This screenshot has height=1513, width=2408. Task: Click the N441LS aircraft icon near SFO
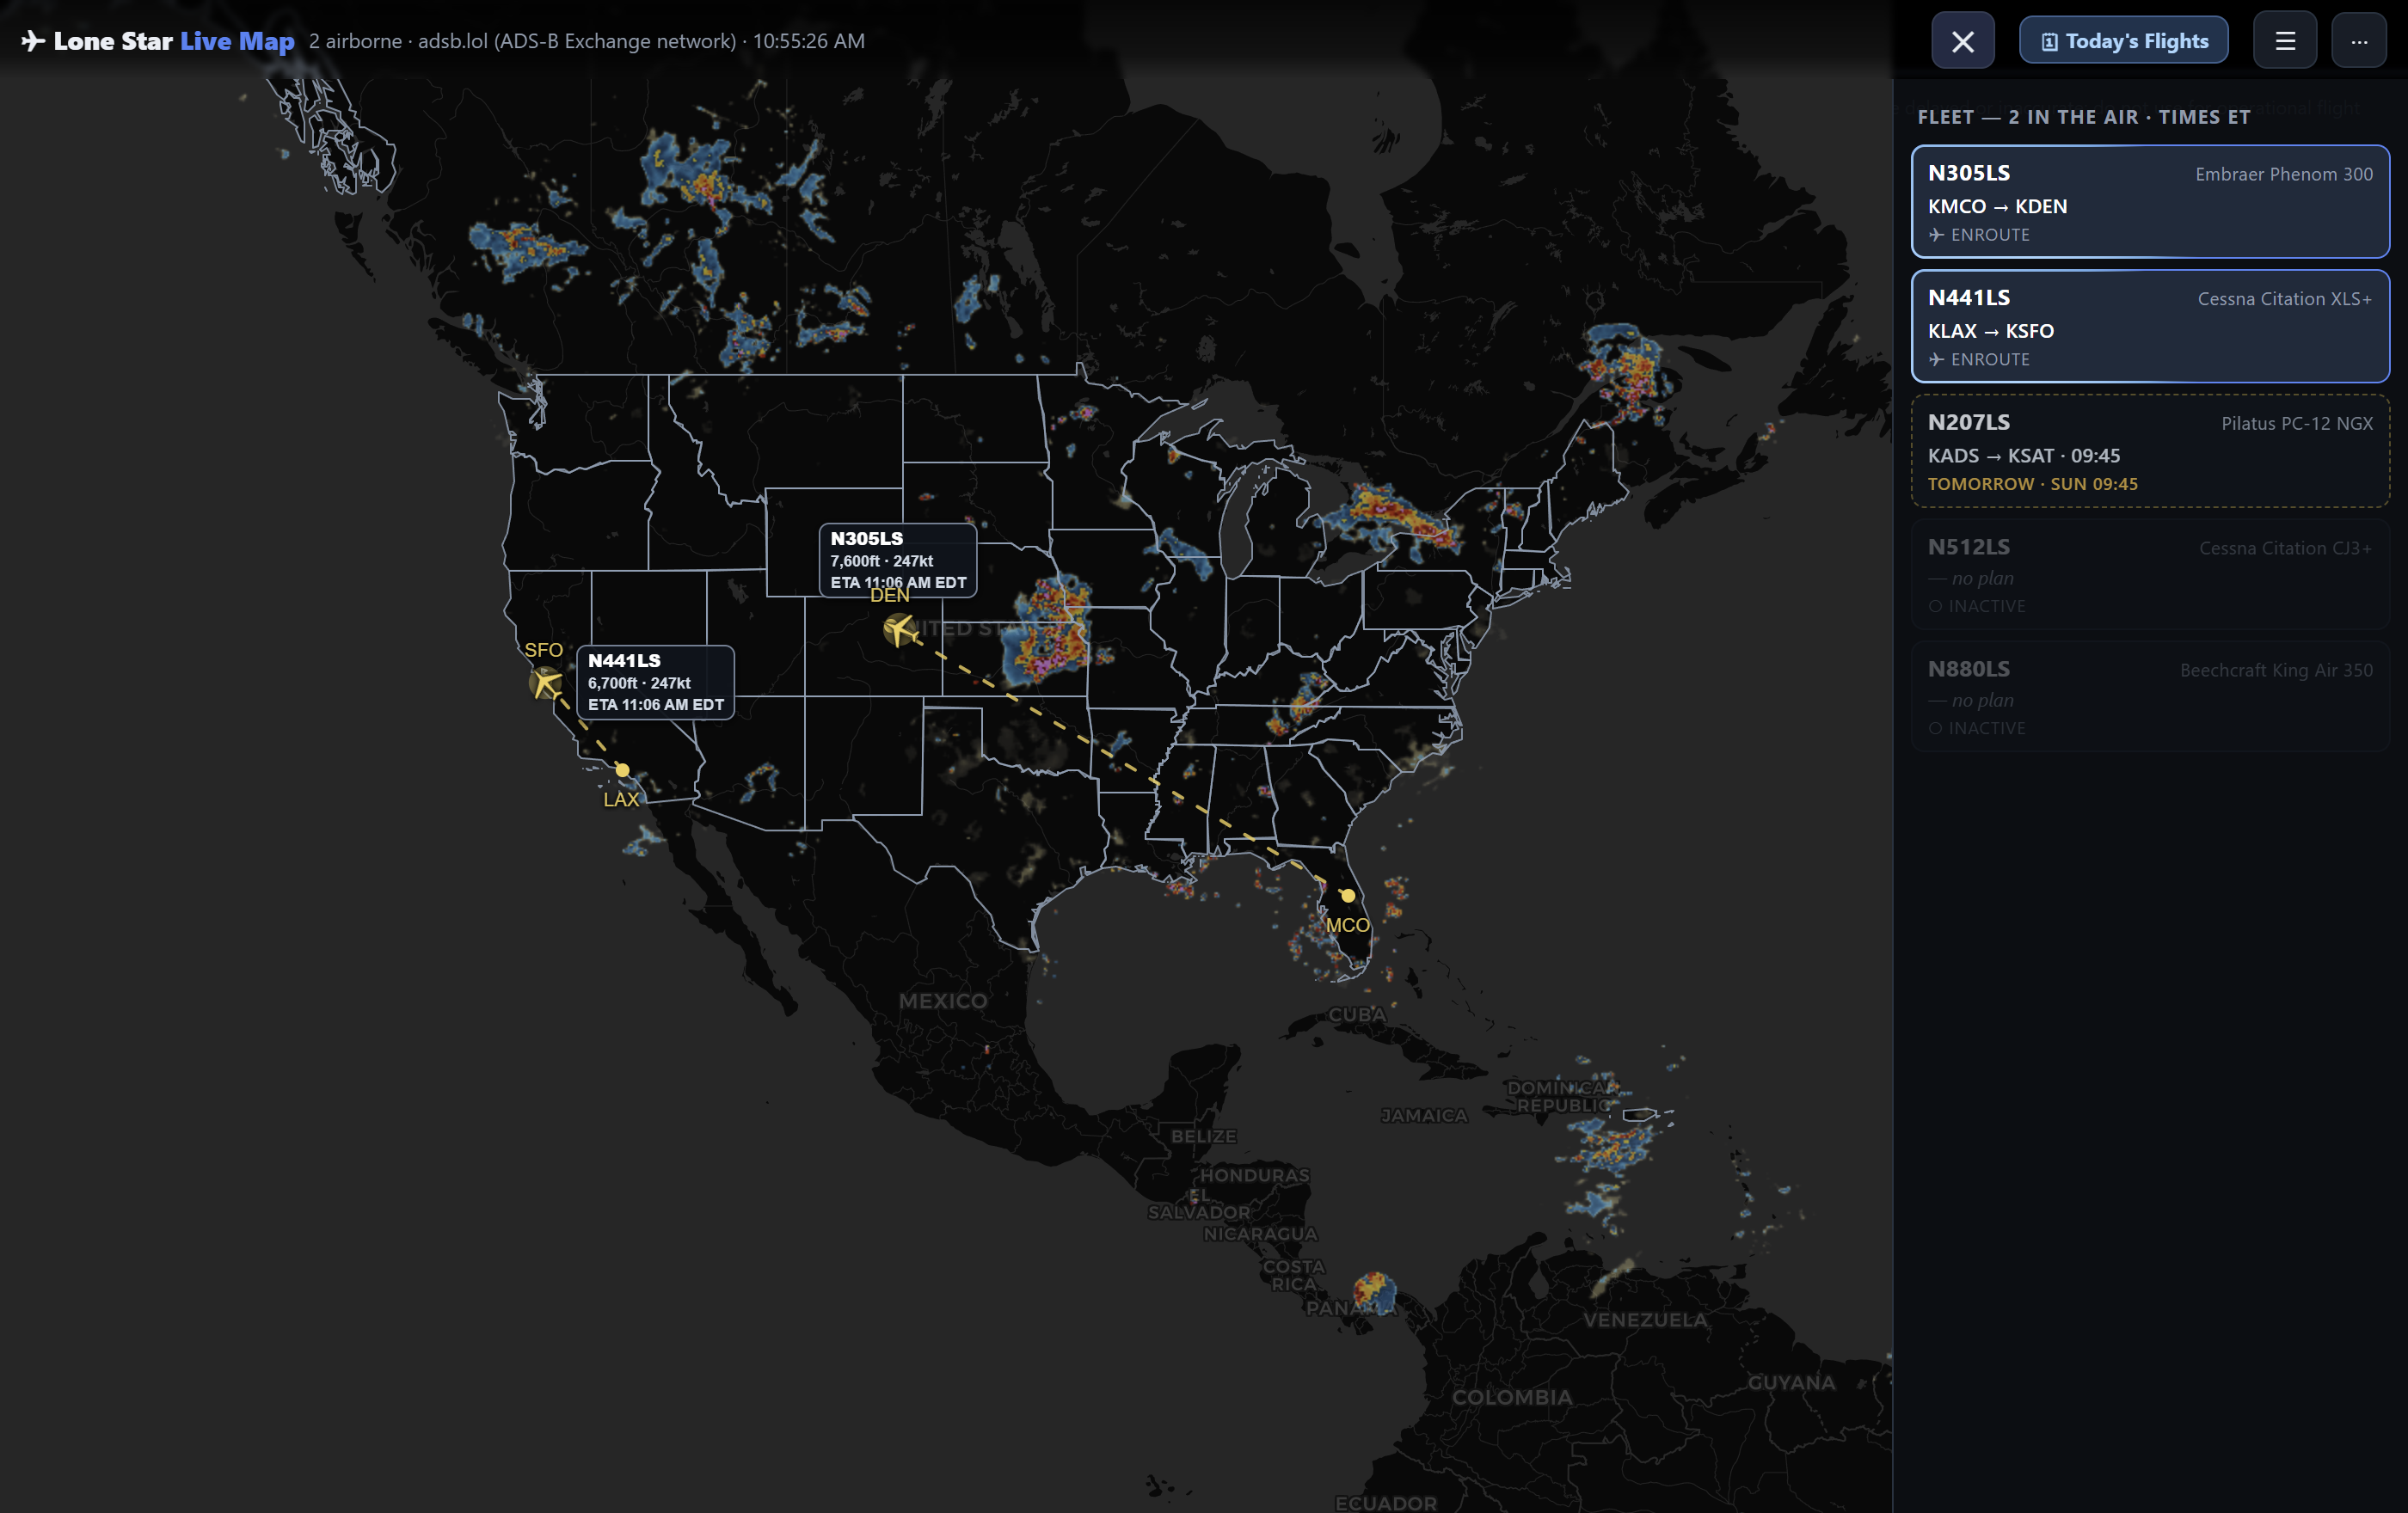coord(546,683)
